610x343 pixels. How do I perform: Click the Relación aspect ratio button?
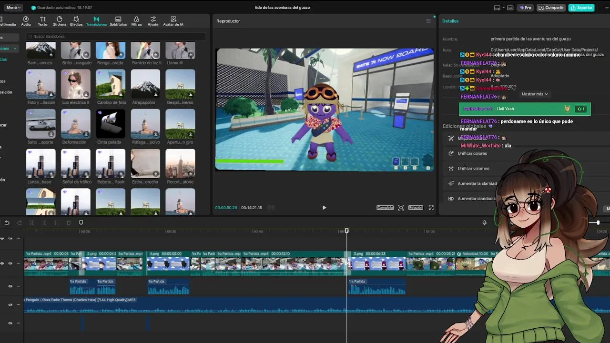click(416, 208)
